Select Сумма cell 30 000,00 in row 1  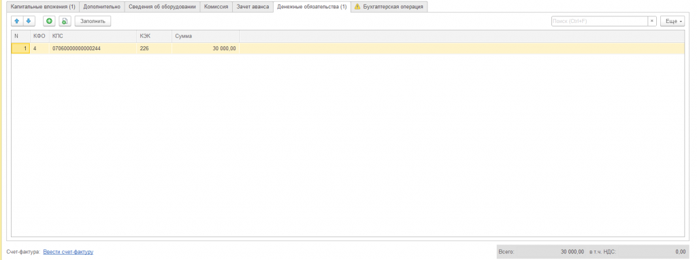click(206, 48)
